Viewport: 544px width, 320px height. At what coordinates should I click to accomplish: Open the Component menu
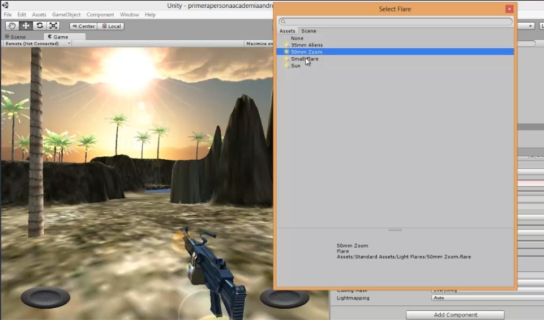pos(100,15)
